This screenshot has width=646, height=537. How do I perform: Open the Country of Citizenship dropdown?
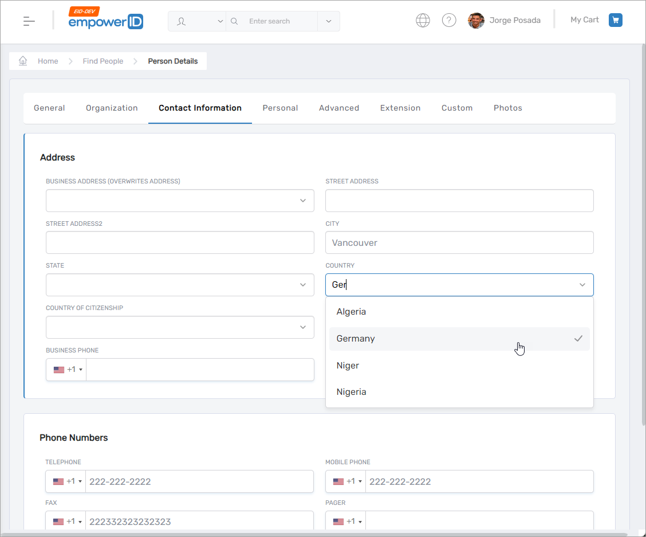point(303,327)
